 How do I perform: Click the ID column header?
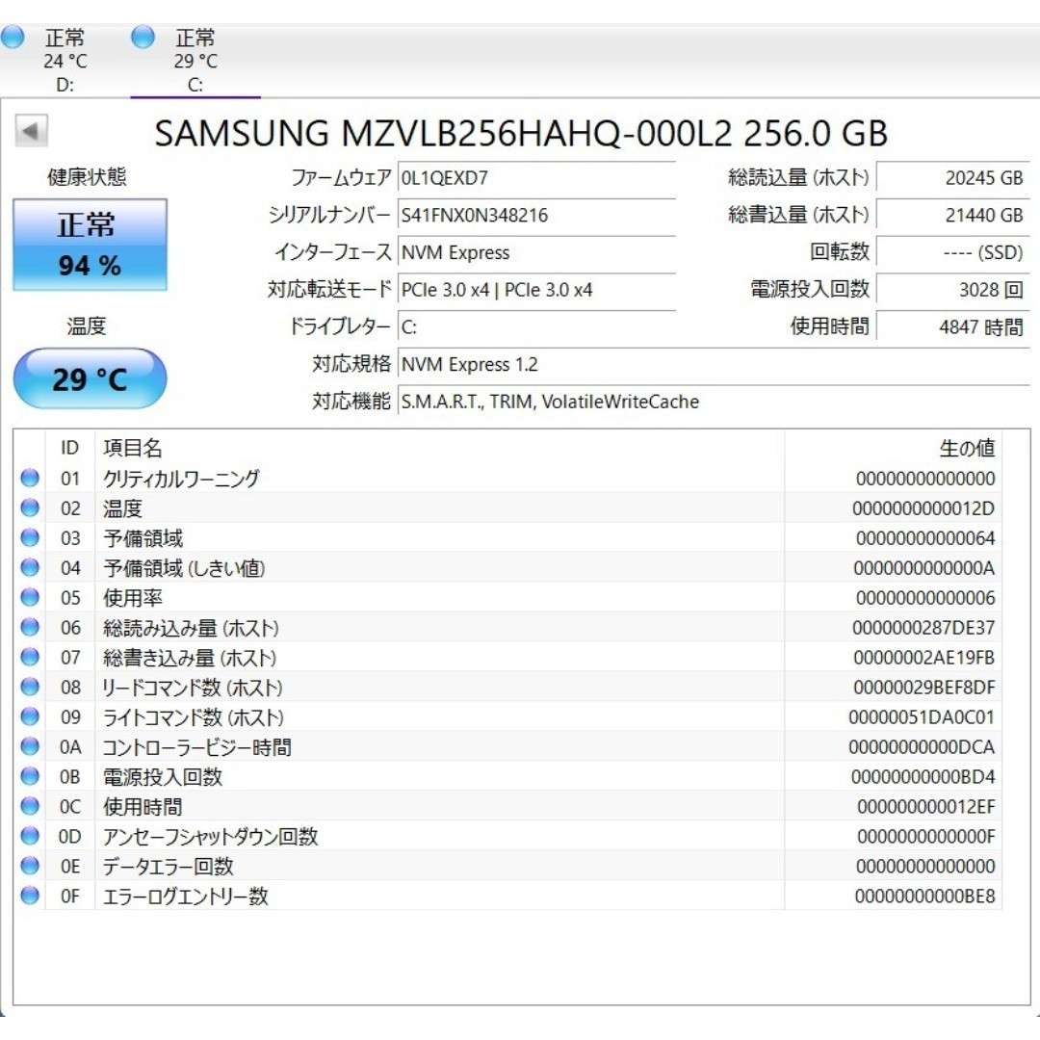click(69, 448)
